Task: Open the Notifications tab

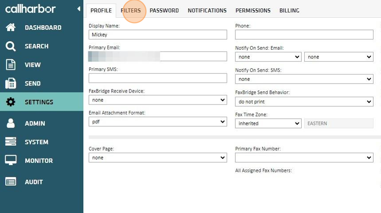Action: pos(207,11)
